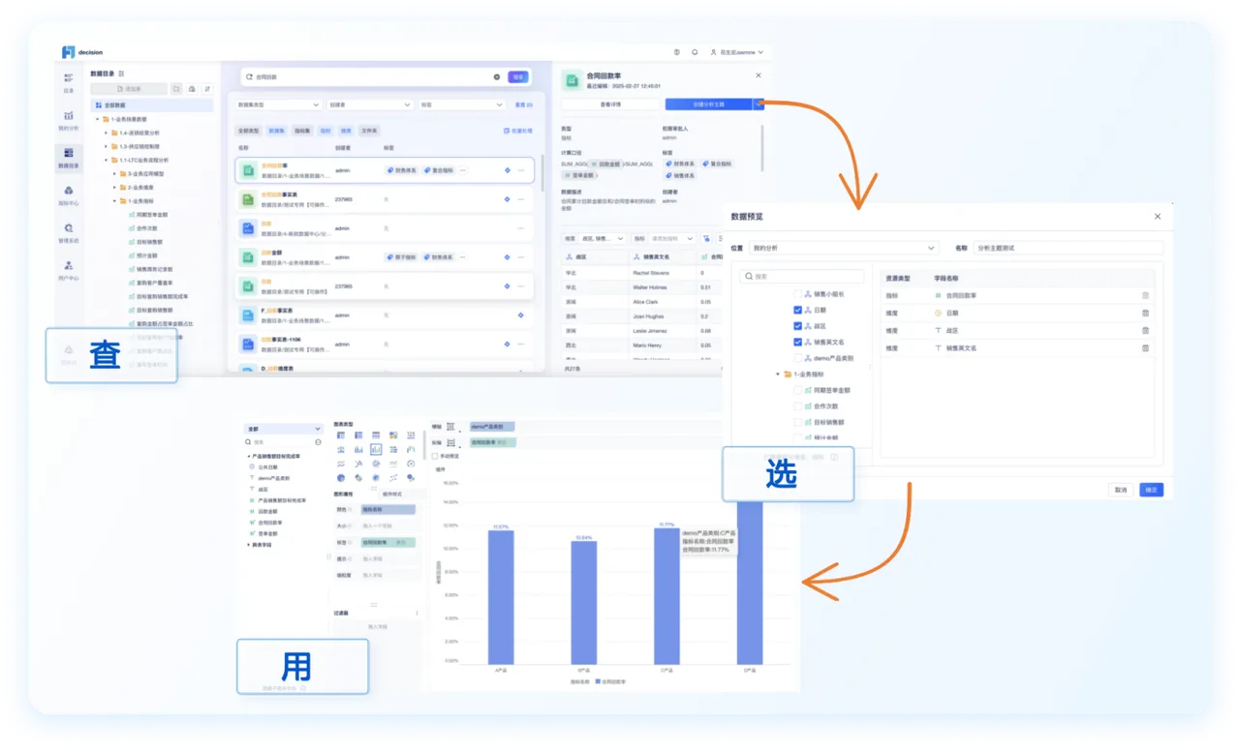Click the sort icon in data catalog toolbar

click(x=207, y=89)
